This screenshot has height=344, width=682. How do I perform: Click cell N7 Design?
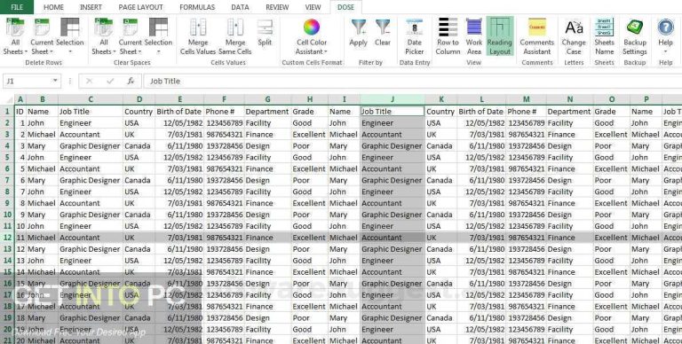pos(569,180)
